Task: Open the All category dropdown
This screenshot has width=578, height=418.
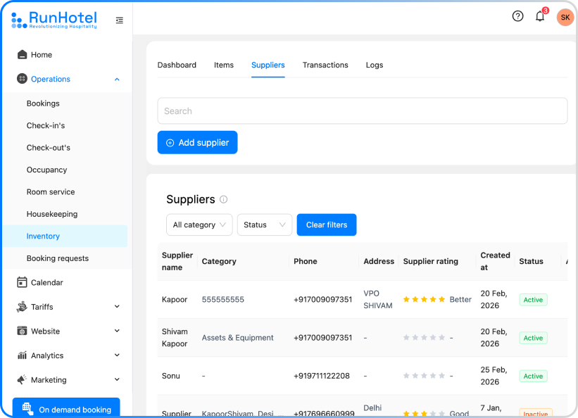Action: point(199,225)
